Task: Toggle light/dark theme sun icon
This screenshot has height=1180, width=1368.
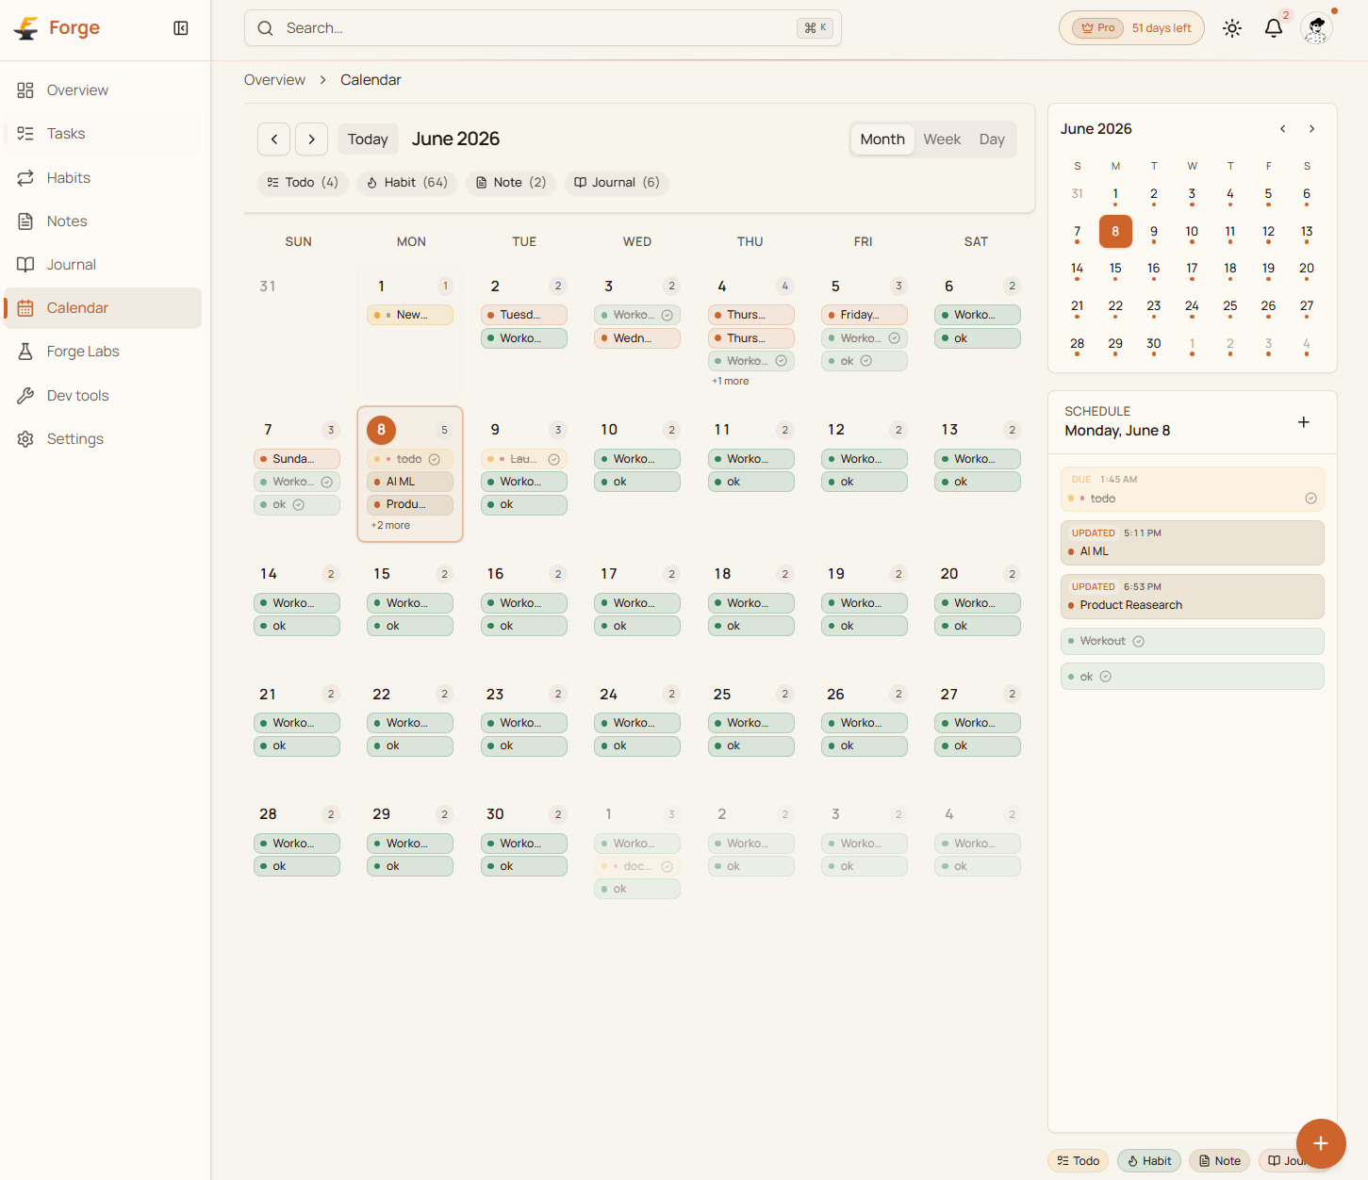Action: pyautogui.click(x=1232, y=28)
